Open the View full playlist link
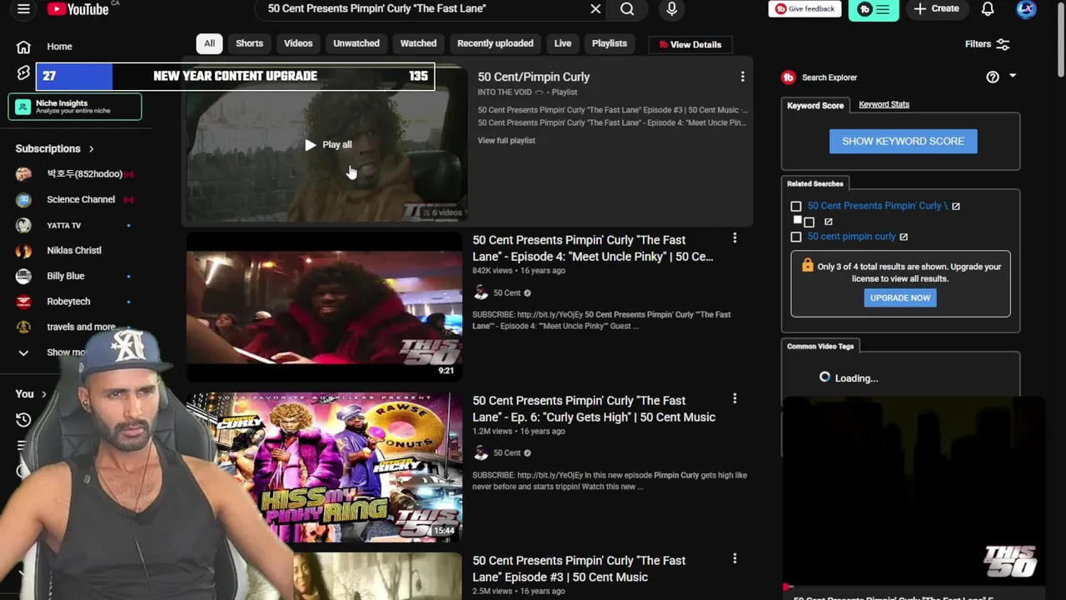The width and height of the screenshot is (1066, 600). [x=506, y=141]
